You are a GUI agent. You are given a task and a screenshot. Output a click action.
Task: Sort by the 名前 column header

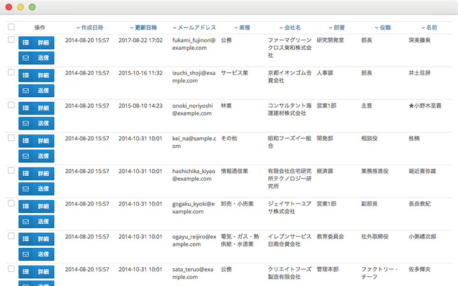429,27
